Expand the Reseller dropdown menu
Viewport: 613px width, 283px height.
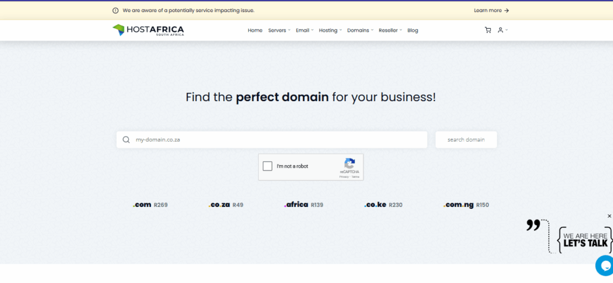[x=390, y=30]
